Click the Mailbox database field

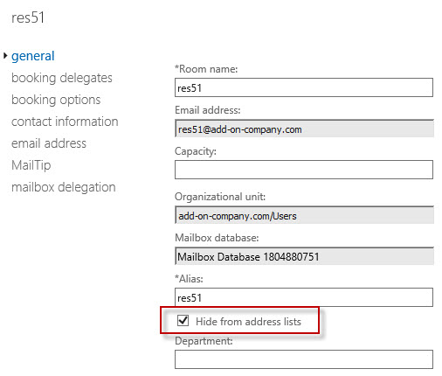click(304, 256)
